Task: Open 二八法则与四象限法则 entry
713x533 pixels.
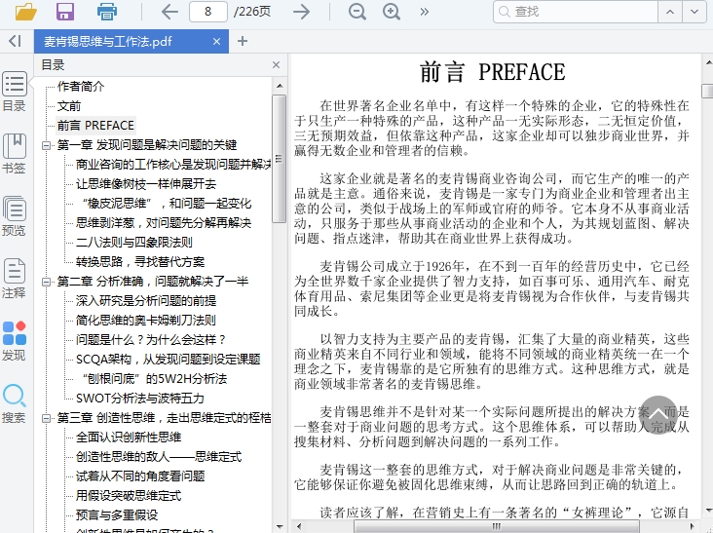Action: pos(134,243)
